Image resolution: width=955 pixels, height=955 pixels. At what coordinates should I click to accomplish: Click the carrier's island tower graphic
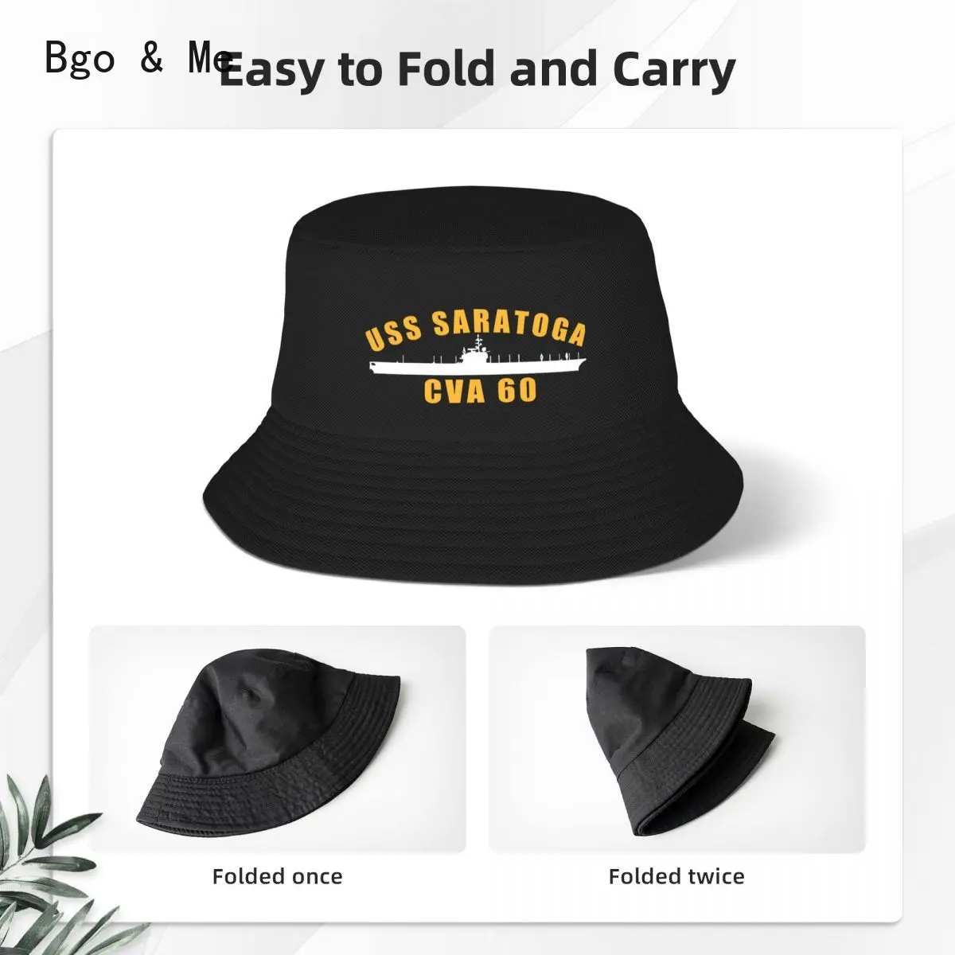pos(475,350)
